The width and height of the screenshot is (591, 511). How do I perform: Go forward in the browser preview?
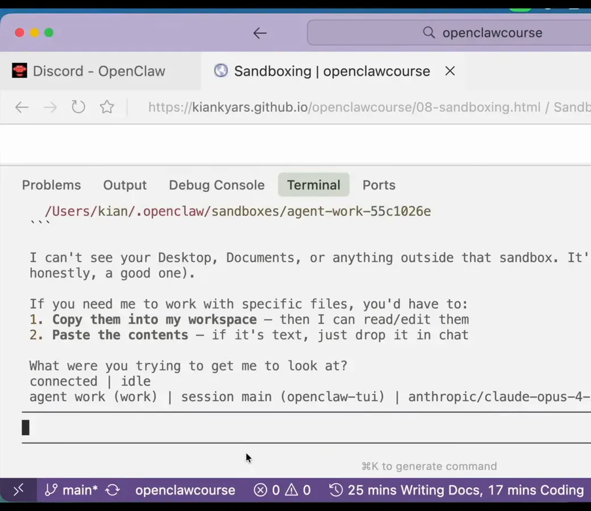point(50,107)
